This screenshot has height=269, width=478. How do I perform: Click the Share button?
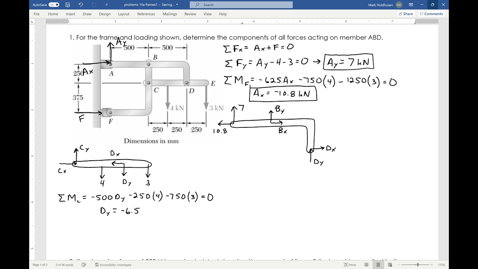point(406,14)
